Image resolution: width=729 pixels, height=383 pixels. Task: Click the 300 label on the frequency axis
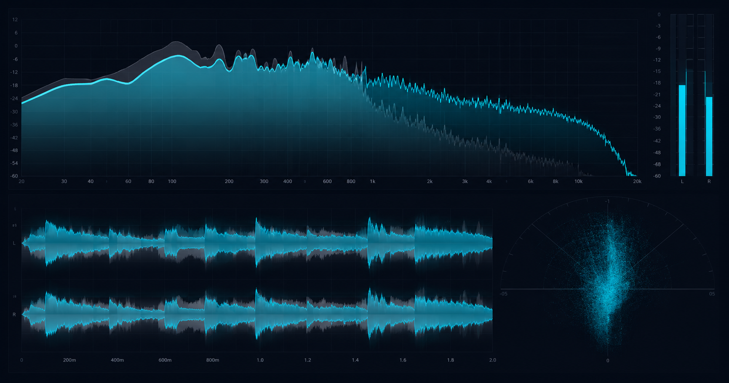(x=264, y=182)
